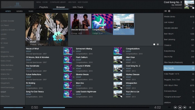This screenshot has width=195, height=110.
Task: Open the Best Album playlist
Action: pyautogui.click(x=179, y=34)
